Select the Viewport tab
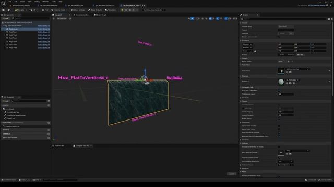This screenshot has height=187, width=334. coord(58,15)
